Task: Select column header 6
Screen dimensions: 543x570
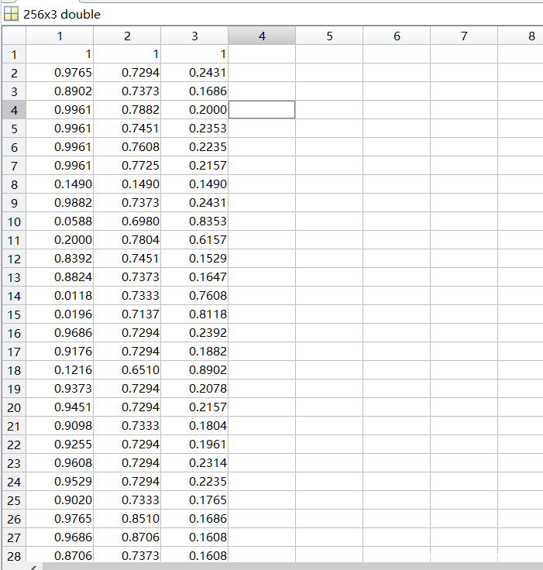Action: (x=397, y=36)
